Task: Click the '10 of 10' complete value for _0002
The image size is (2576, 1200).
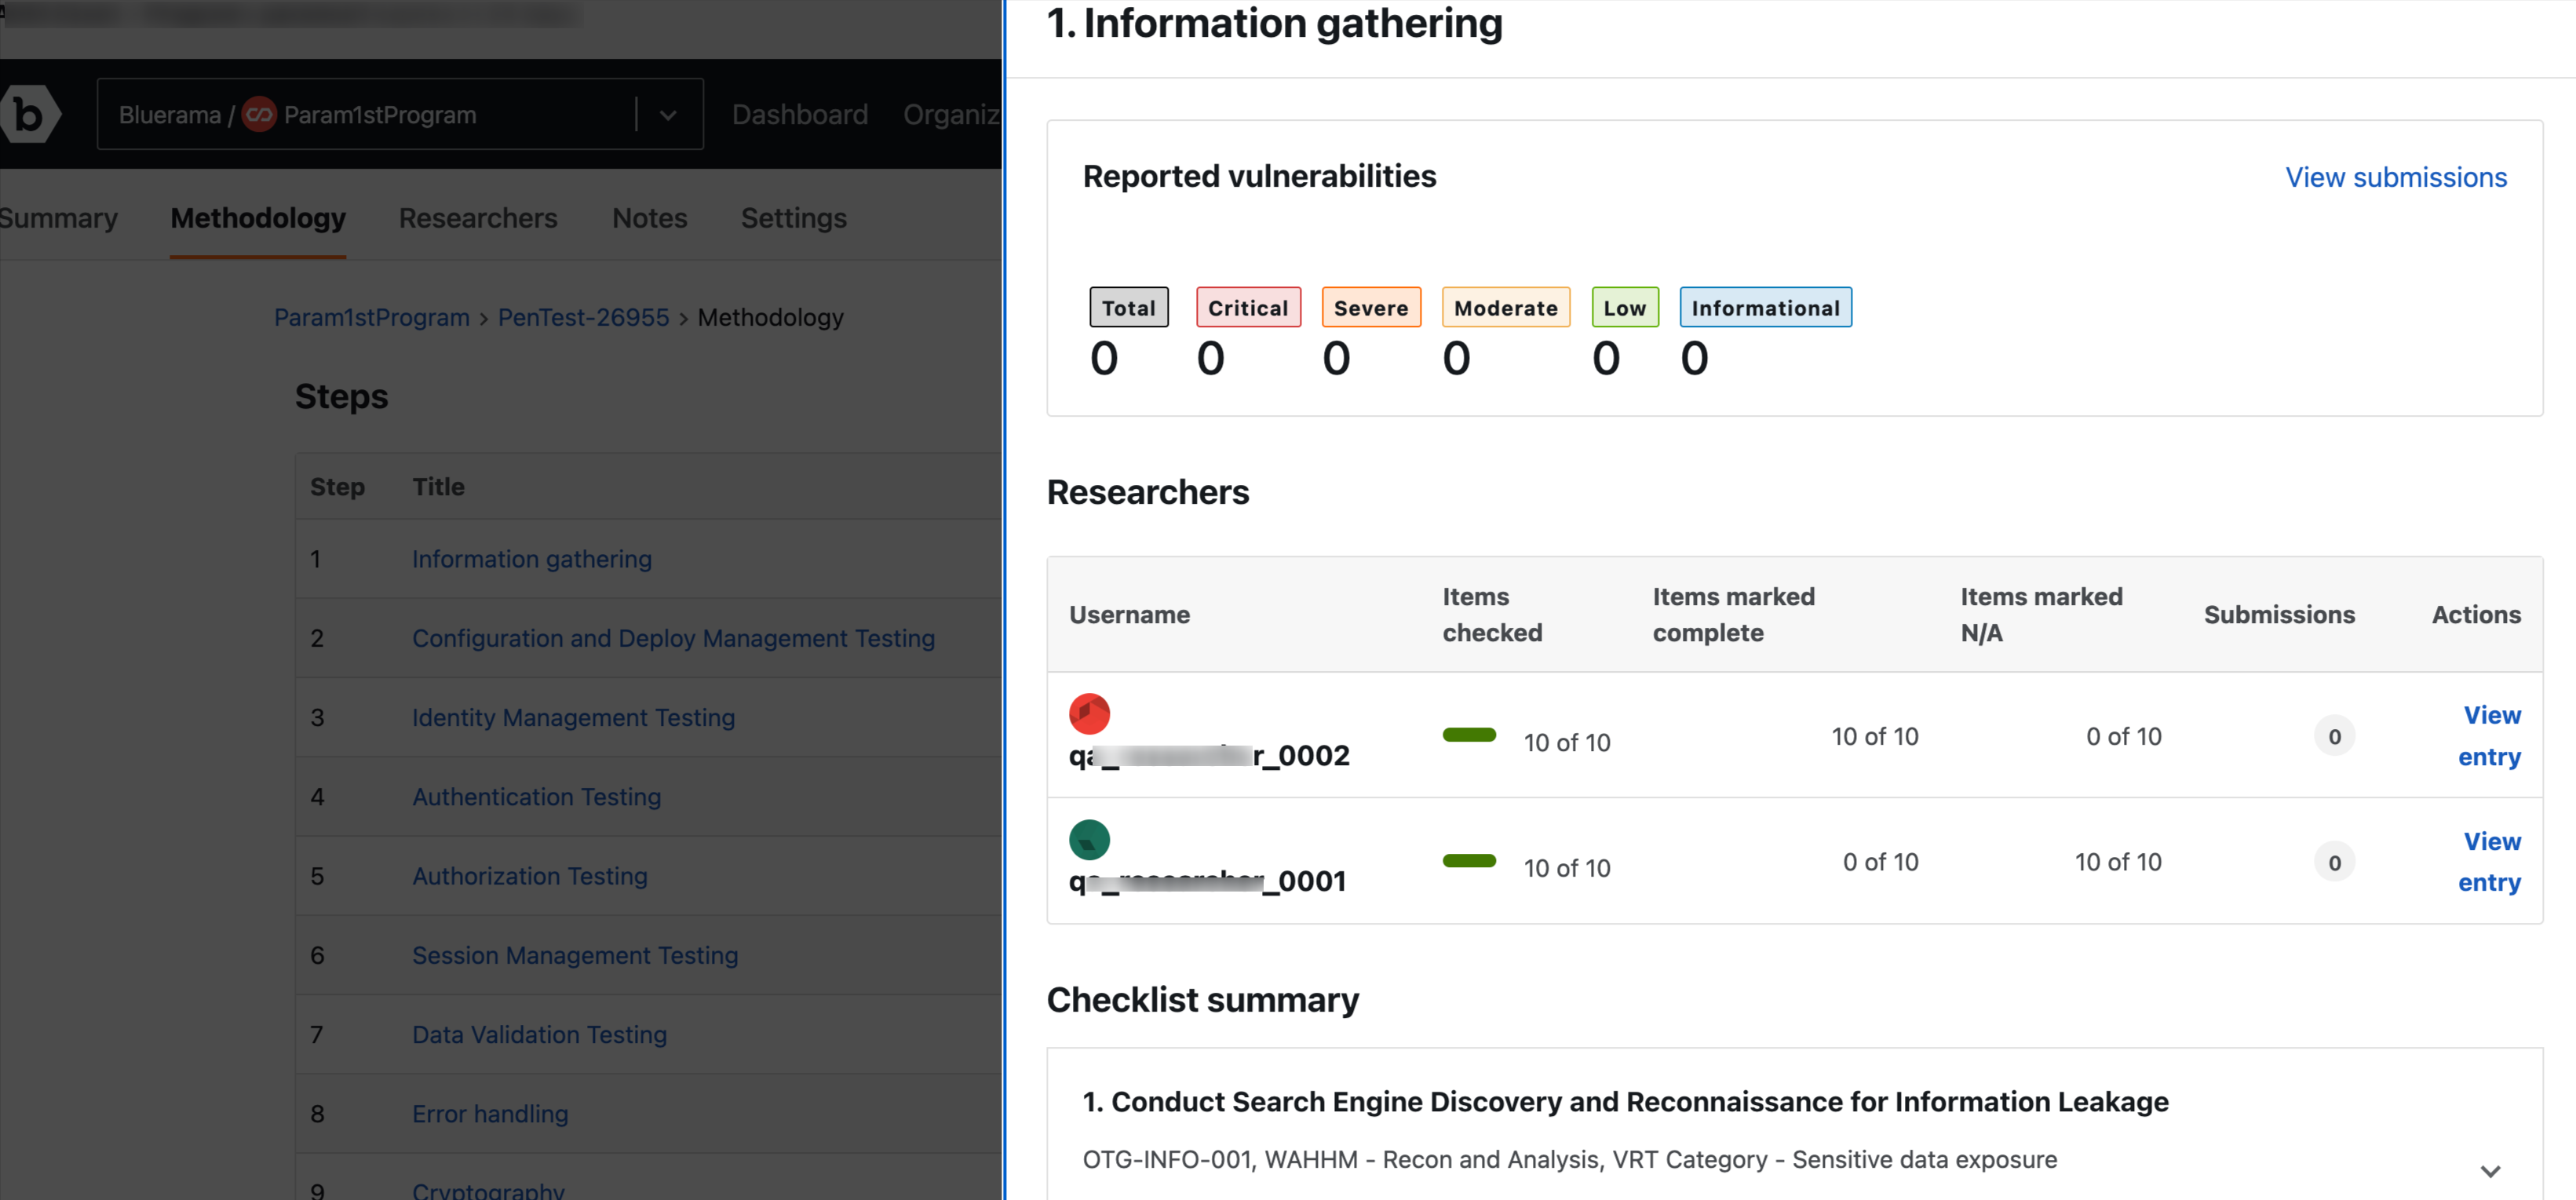Action: tap(1875, 737)
